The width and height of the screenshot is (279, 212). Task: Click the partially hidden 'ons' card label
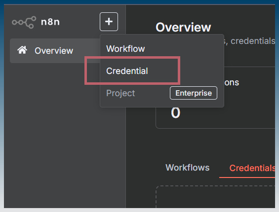(232, 83)
